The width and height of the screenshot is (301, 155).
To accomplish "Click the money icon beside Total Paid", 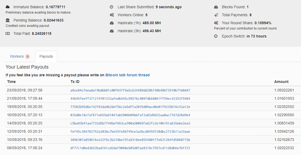I will click(x=8, y=33).
